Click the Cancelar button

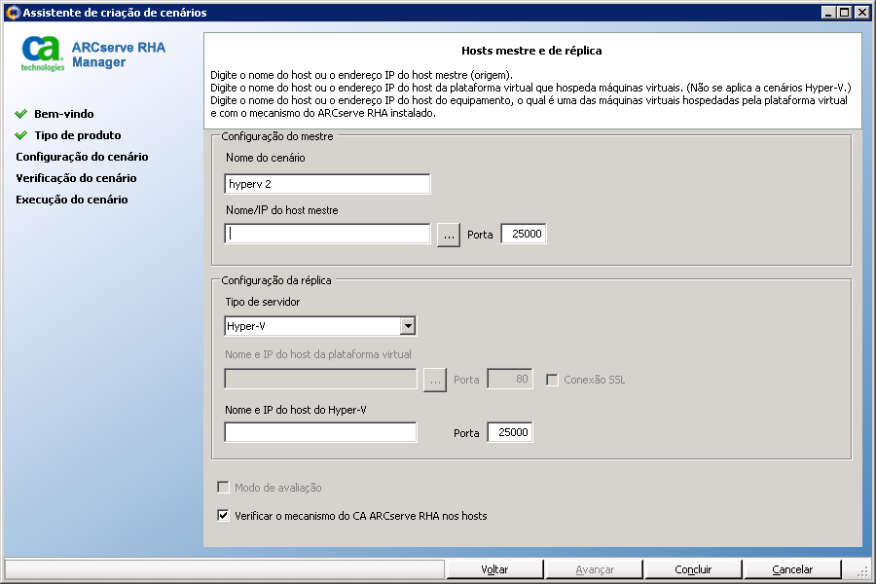pos(792,569)
